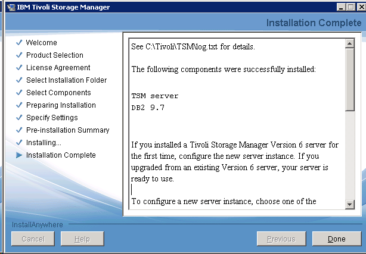The image size is (366, 254).
Task: Click the Cancel button
Action: 33,239
